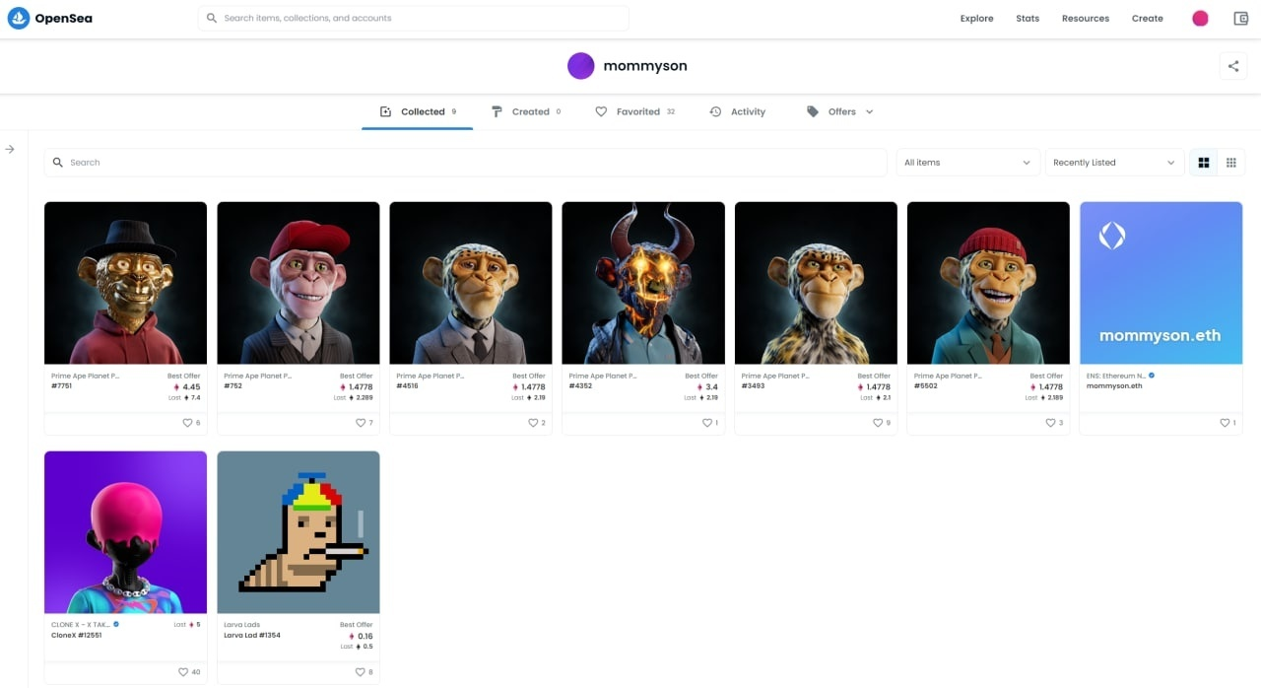
Task: Select the Activity tab
Action: (x=738, y=112)
